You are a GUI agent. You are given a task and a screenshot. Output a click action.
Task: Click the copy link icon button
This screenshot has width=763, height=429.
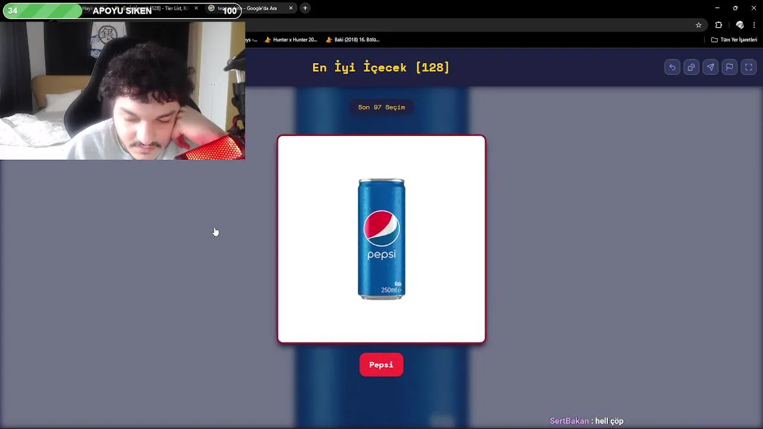coord(691,67)
